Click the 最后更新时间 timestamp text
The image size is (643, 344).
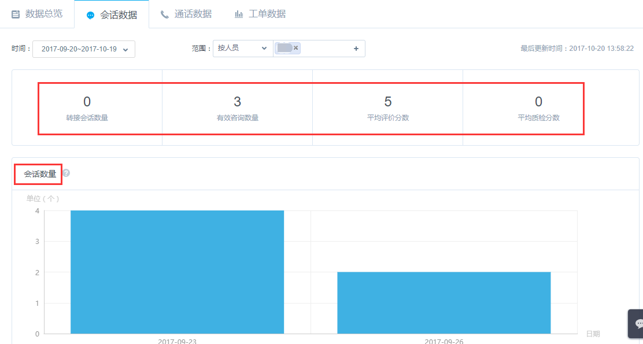577,49
